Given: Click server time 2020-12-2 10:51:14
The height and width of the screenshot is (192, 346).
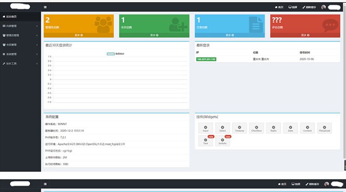Looking at the screenshot, I should [x=72, y=131].
